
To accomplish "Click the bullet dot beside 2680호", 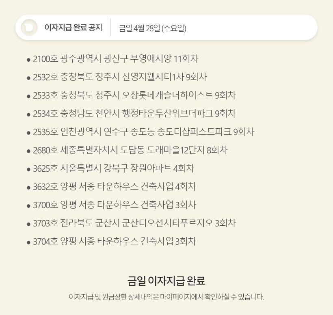I will (29, 151).
